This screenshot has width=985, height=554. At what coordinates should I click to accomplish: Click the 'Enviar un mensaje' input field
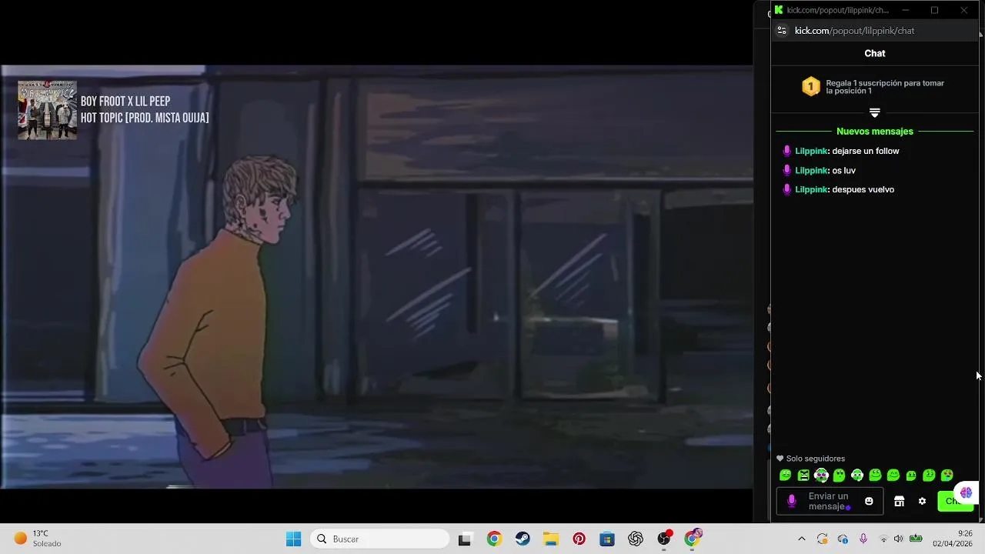click(830, 501)
